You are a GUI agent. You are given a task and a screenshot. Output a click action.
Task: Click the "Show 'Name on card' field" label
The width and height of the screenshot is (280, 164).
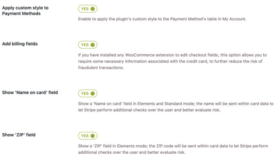coord(30,93)
